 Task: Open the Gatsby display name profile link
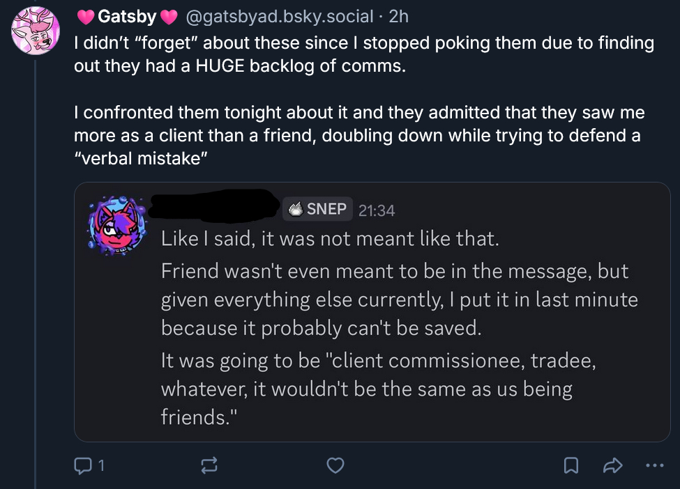[x=126, y=16]
